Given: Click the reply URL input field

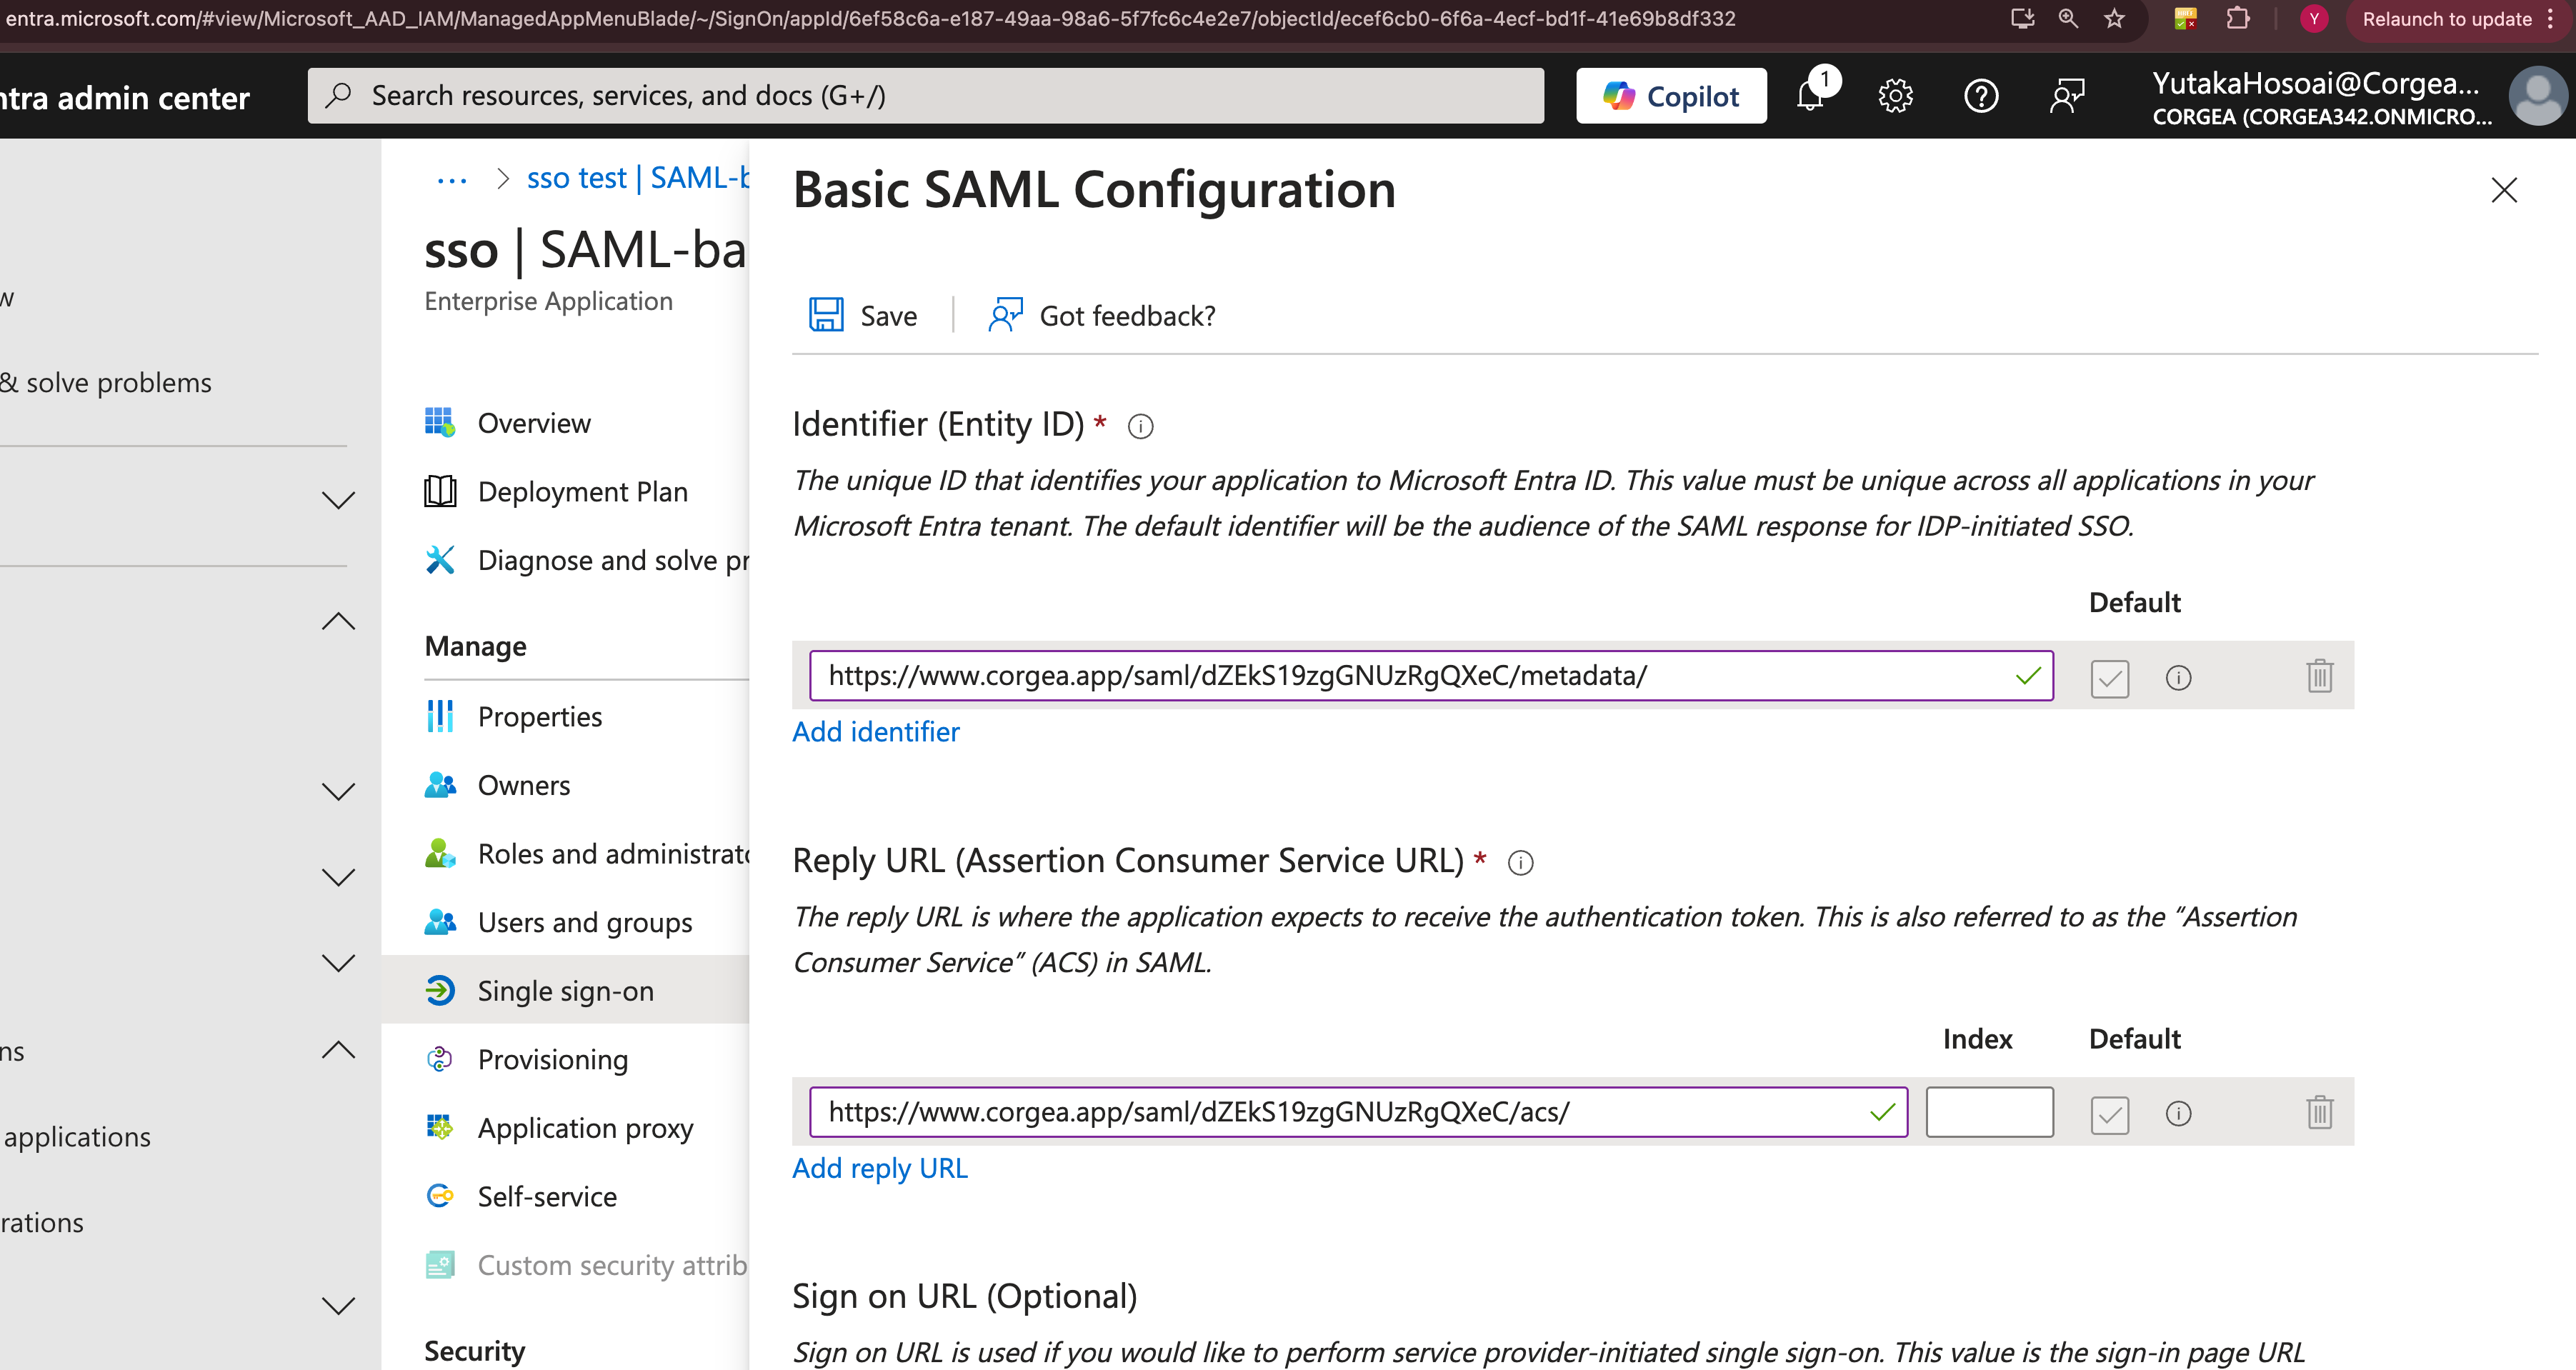Looking at the screenshot, I should 1358,1112.
